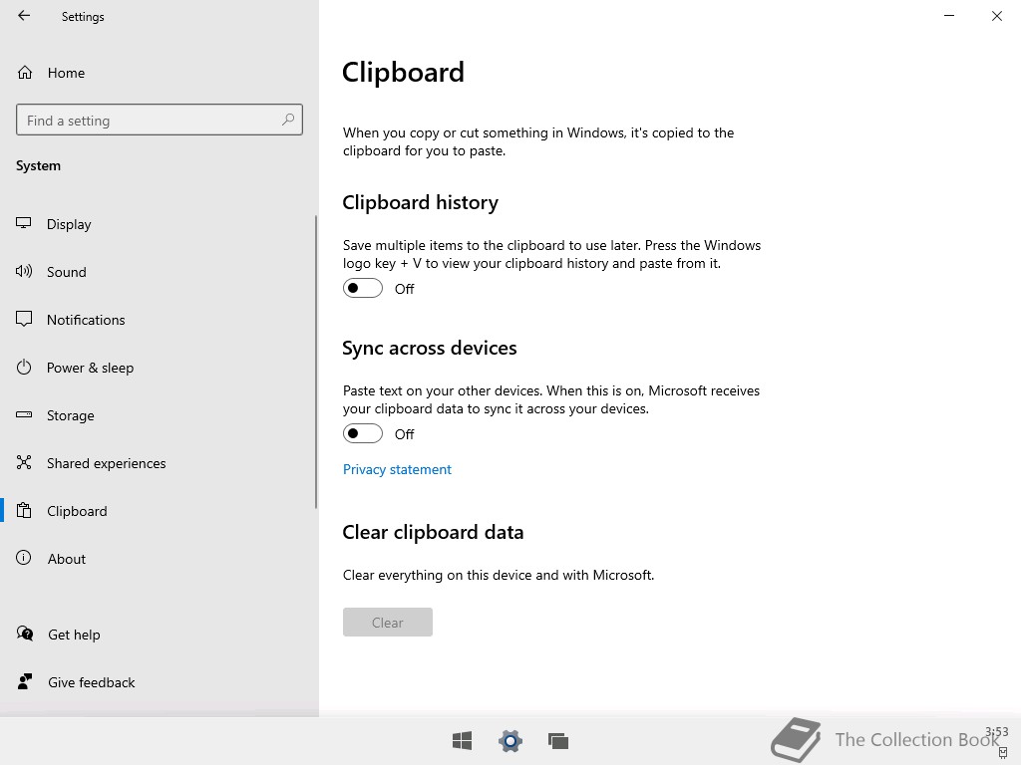This screenshot has width=1021, height=765.
Task: Turn on Clipboard history toggle
Action: [363, 288]
